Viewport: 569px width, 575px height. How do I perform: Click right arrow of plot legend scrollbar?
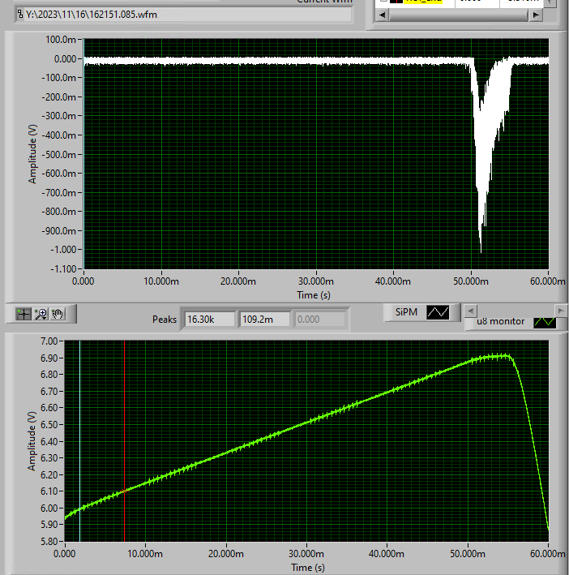[x=561, y=311]
